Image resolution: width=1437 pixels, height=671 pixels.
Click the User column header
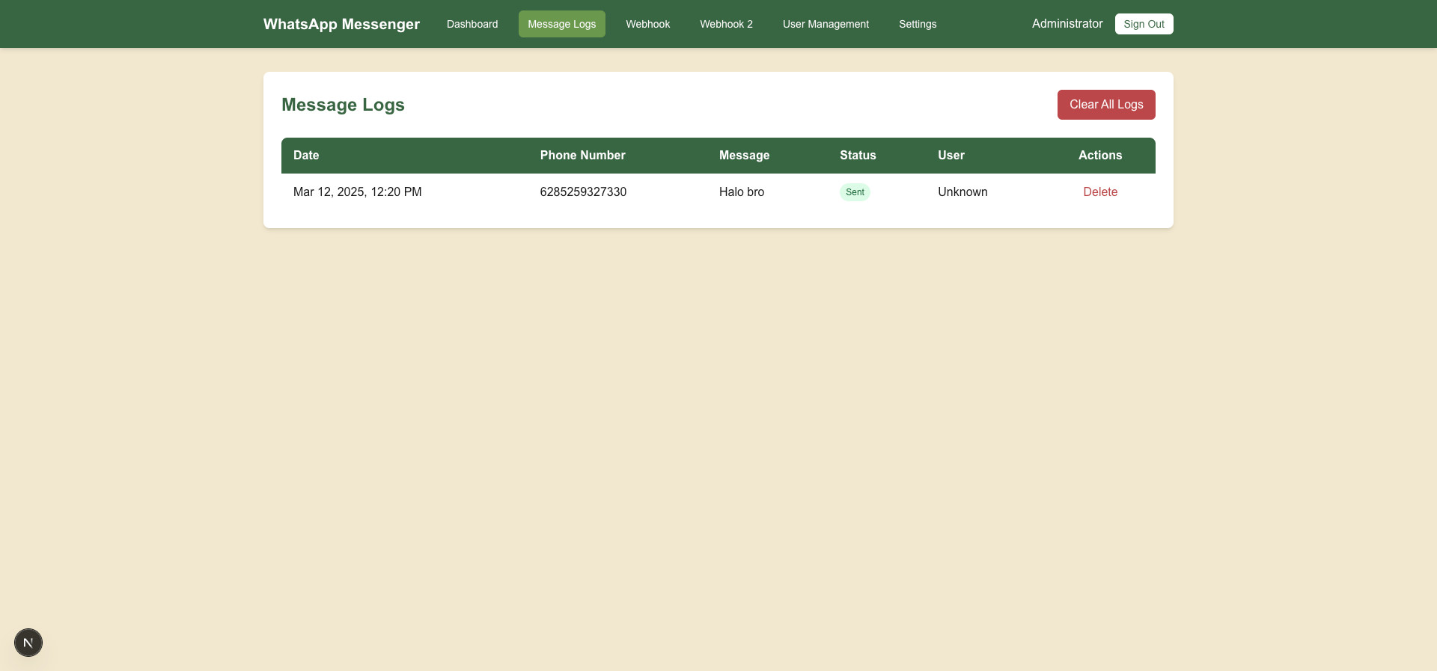(x=951, y=156)
